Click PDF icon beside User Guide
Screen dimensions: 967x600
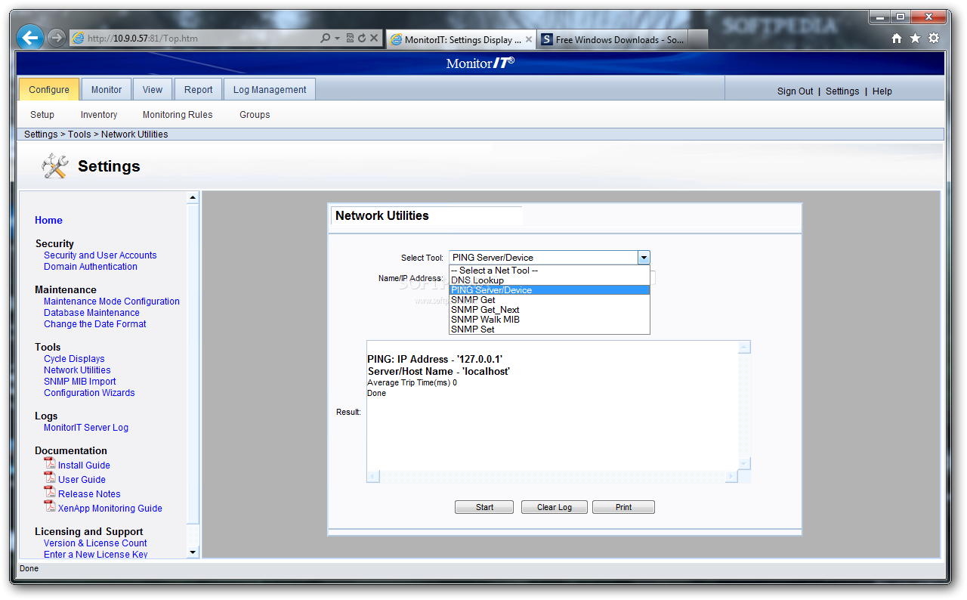(x=50, y=478)
